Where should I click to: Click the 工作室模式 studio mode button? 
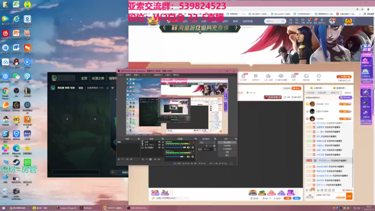[x=227, y=149]
